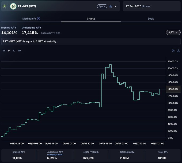
Task: Click the green leaf icon beside the market title
Action: pyautogui.click(x=5, y=6)
